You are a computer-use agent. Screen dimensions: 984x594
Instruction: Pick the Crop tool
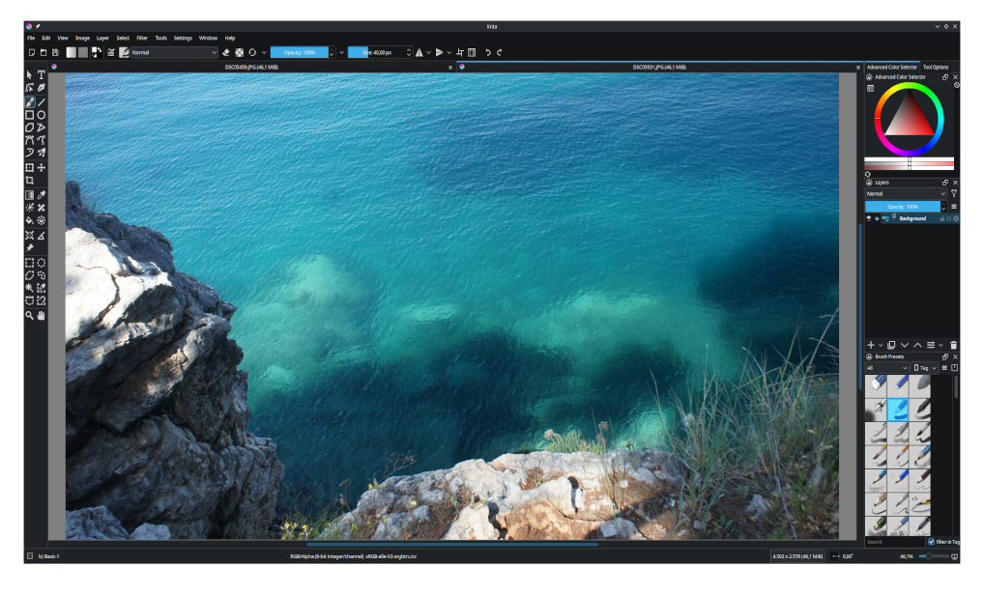click(x=29, y=181)
